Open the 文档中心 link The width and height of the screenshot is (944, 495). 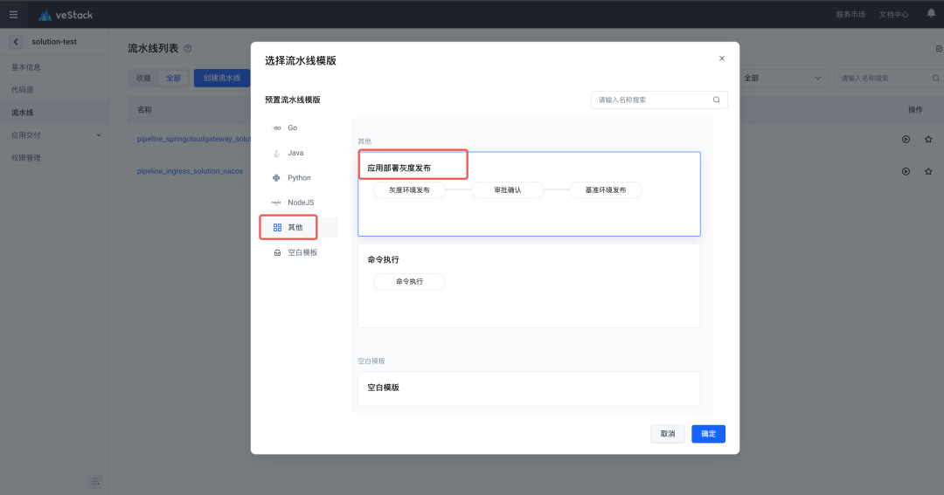point(893,15)
